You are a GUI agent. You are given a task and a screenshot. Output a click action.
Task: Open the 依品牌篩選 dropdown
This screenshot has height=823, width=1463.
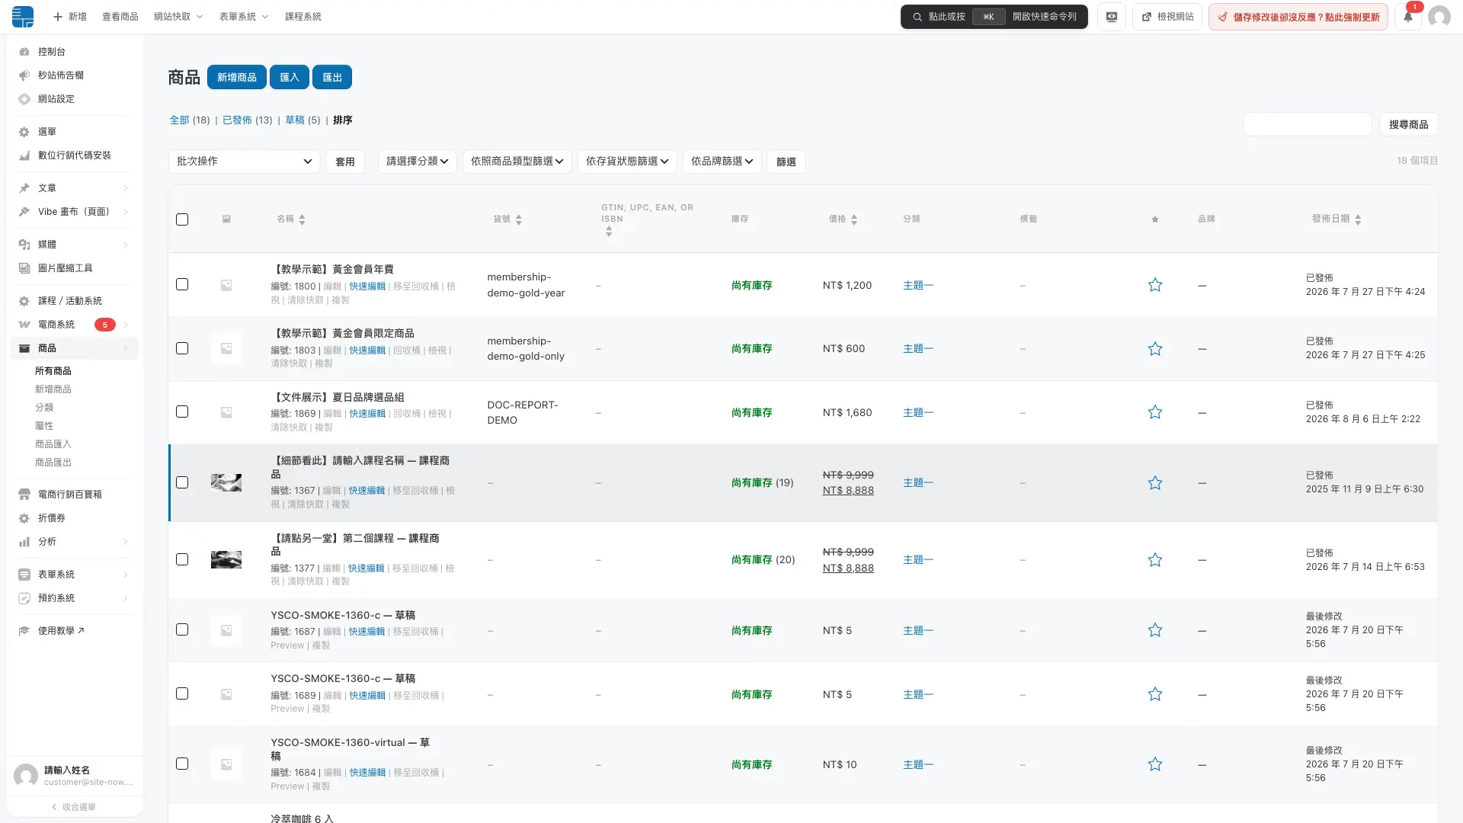(x=722, y=162)
